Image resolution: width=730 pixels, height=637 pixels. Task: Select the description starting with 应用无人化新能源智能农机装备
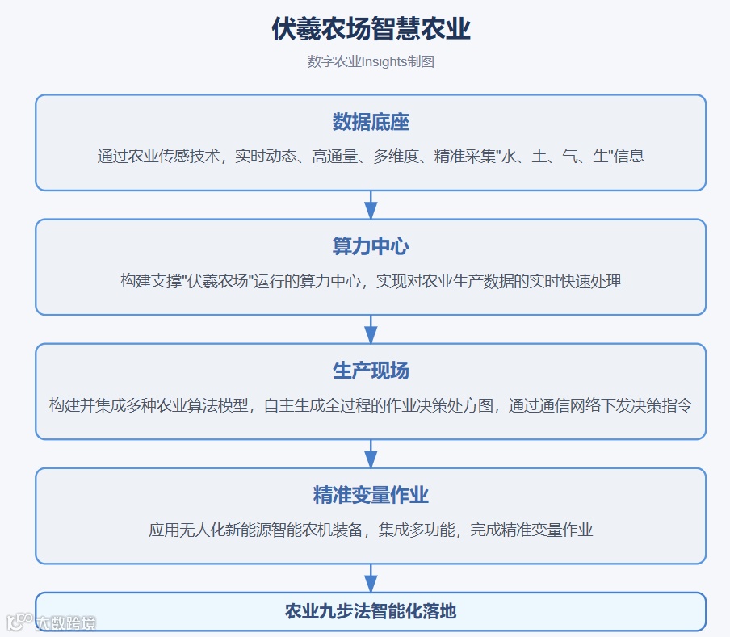(x=371, y=530)
